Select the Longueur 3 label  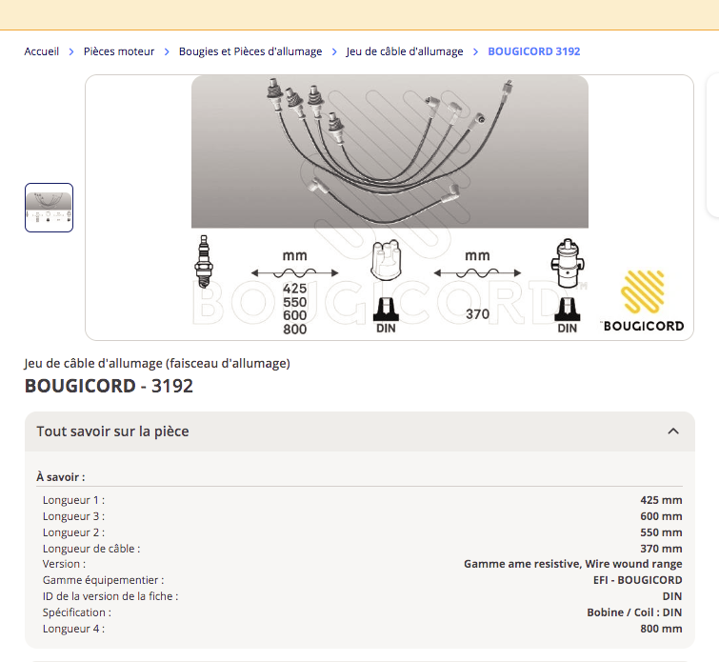pos(73,516)
